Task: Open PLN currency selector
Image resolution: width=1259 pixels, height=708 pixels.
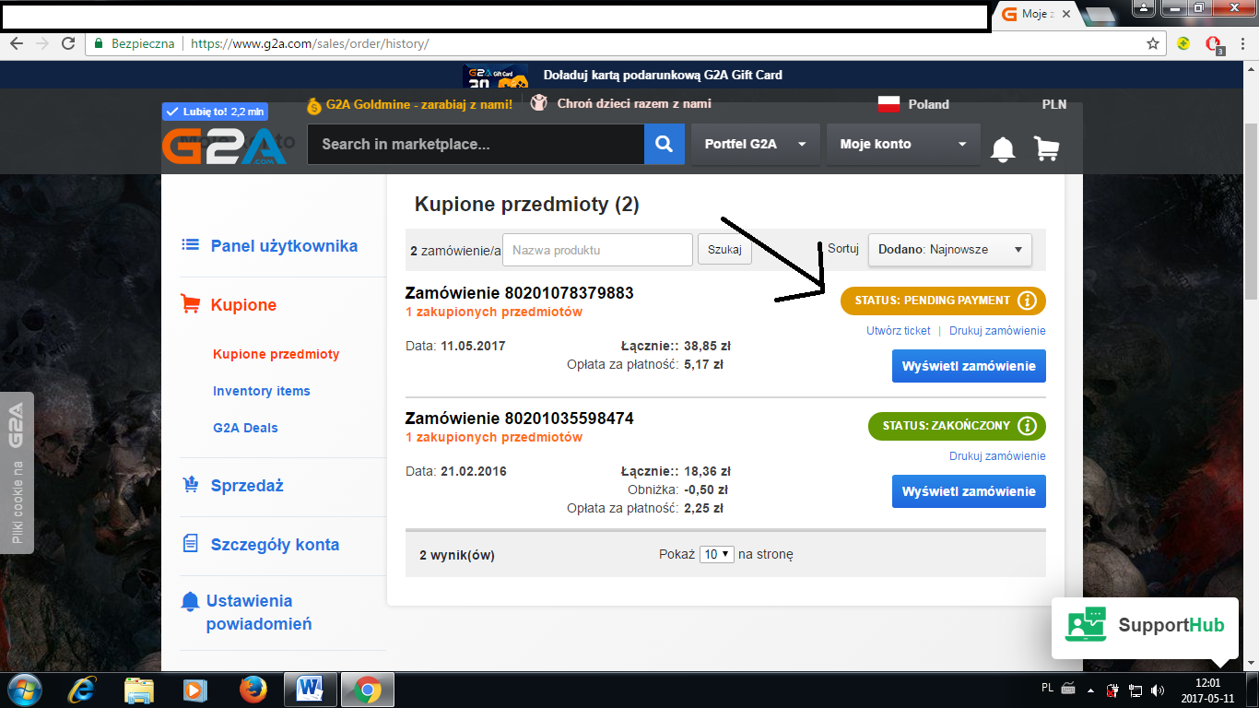Action: pos(1053,104)
